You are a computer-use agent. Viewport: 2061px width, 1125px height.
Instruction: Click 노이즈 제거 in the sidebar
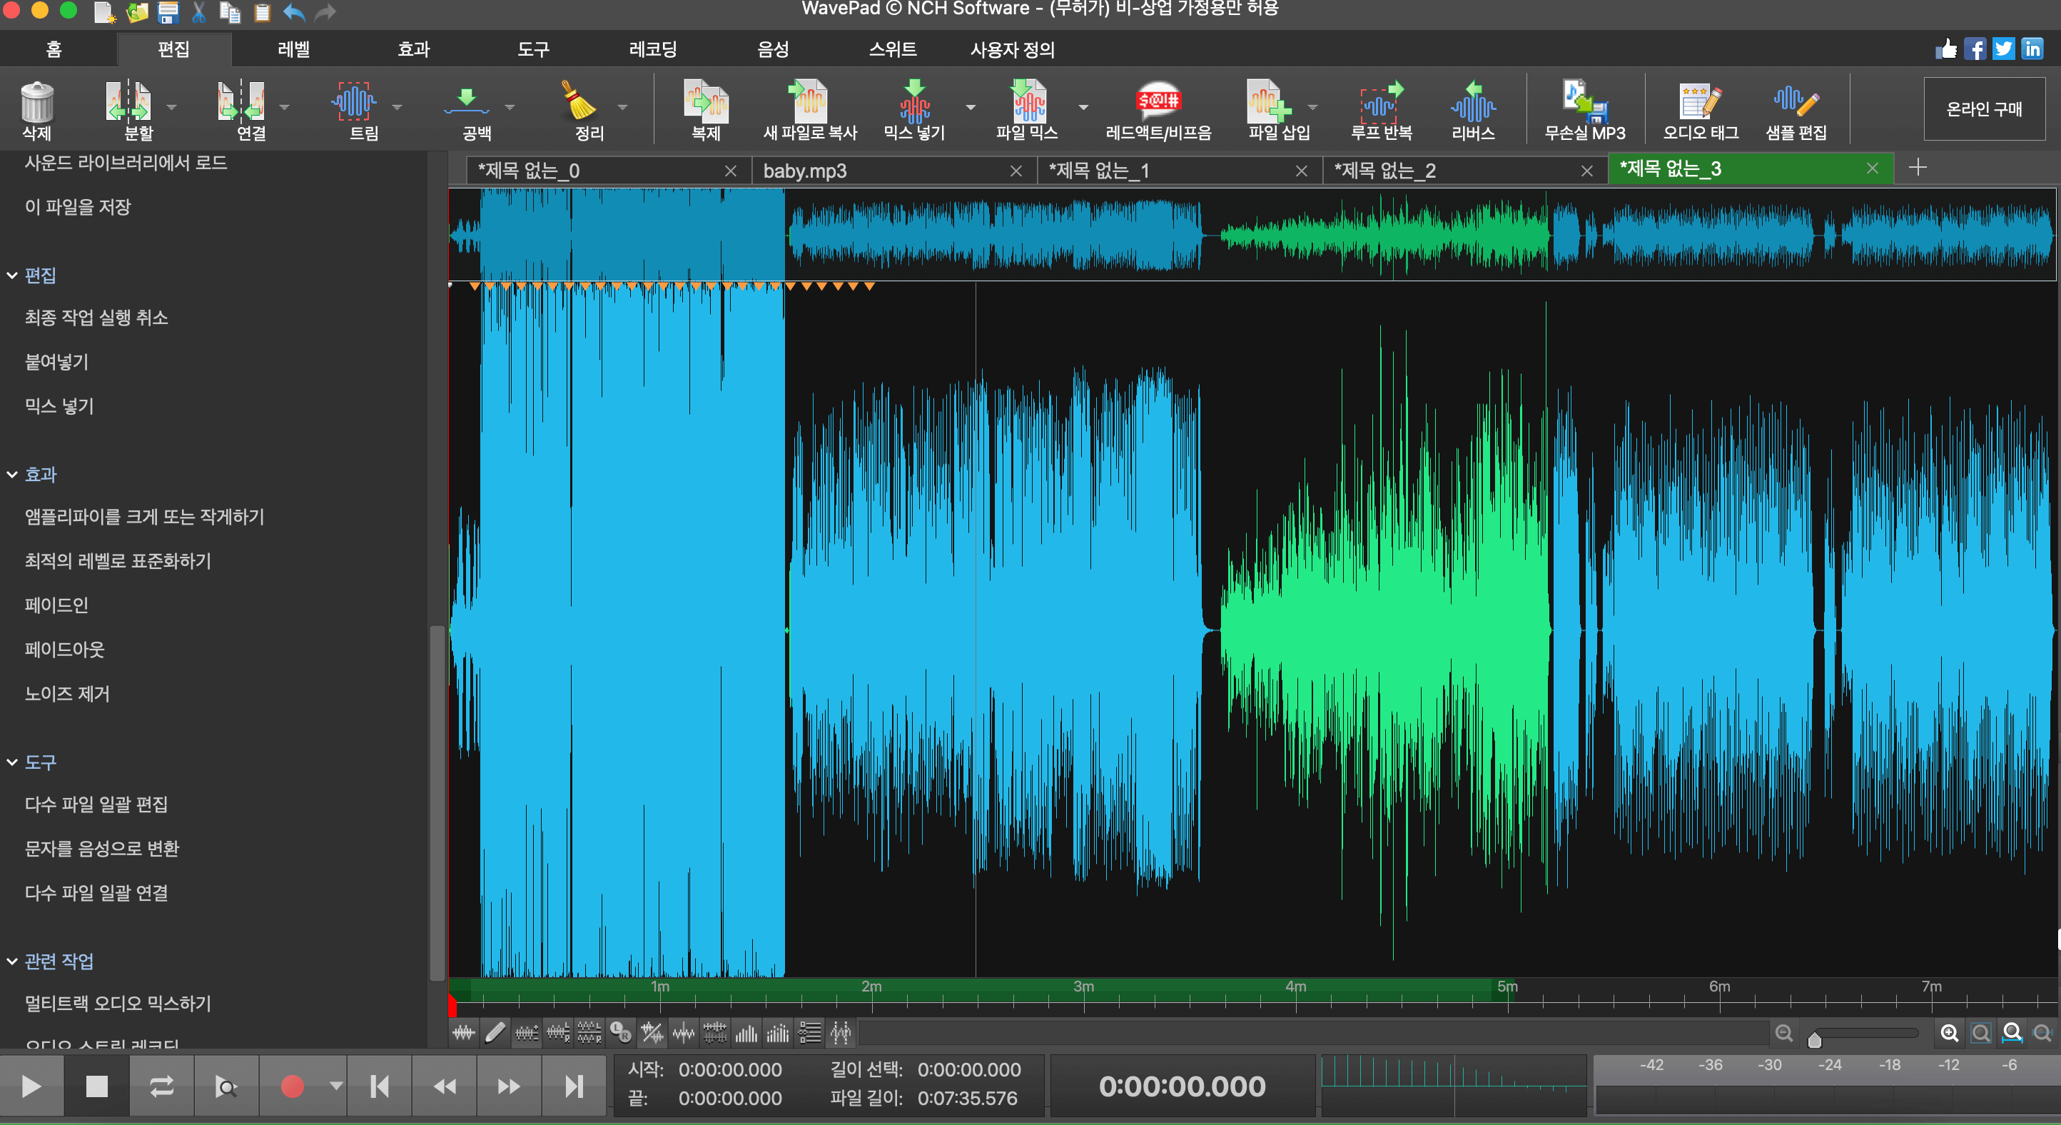pos(66,694)
